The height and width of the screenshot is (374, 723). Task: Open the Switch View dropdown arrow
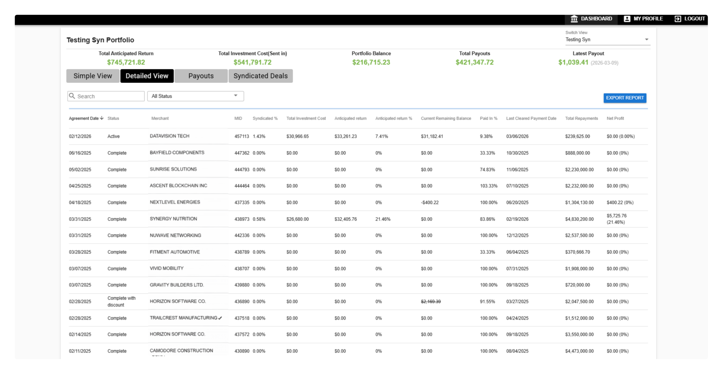[646, 40]
